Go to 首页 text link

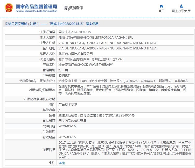pyautogui.click(x=161, y=11)
